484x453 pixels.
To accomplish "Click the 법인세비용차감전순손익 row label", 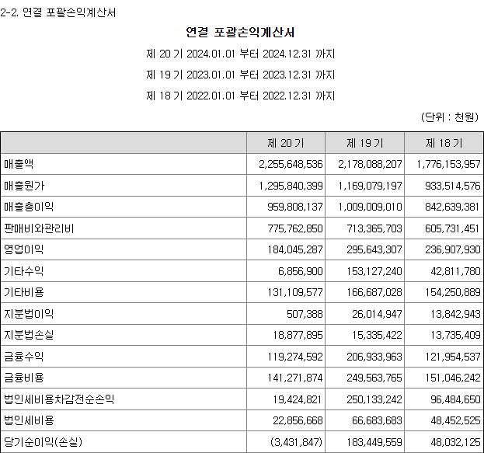I will coord(59,399).
